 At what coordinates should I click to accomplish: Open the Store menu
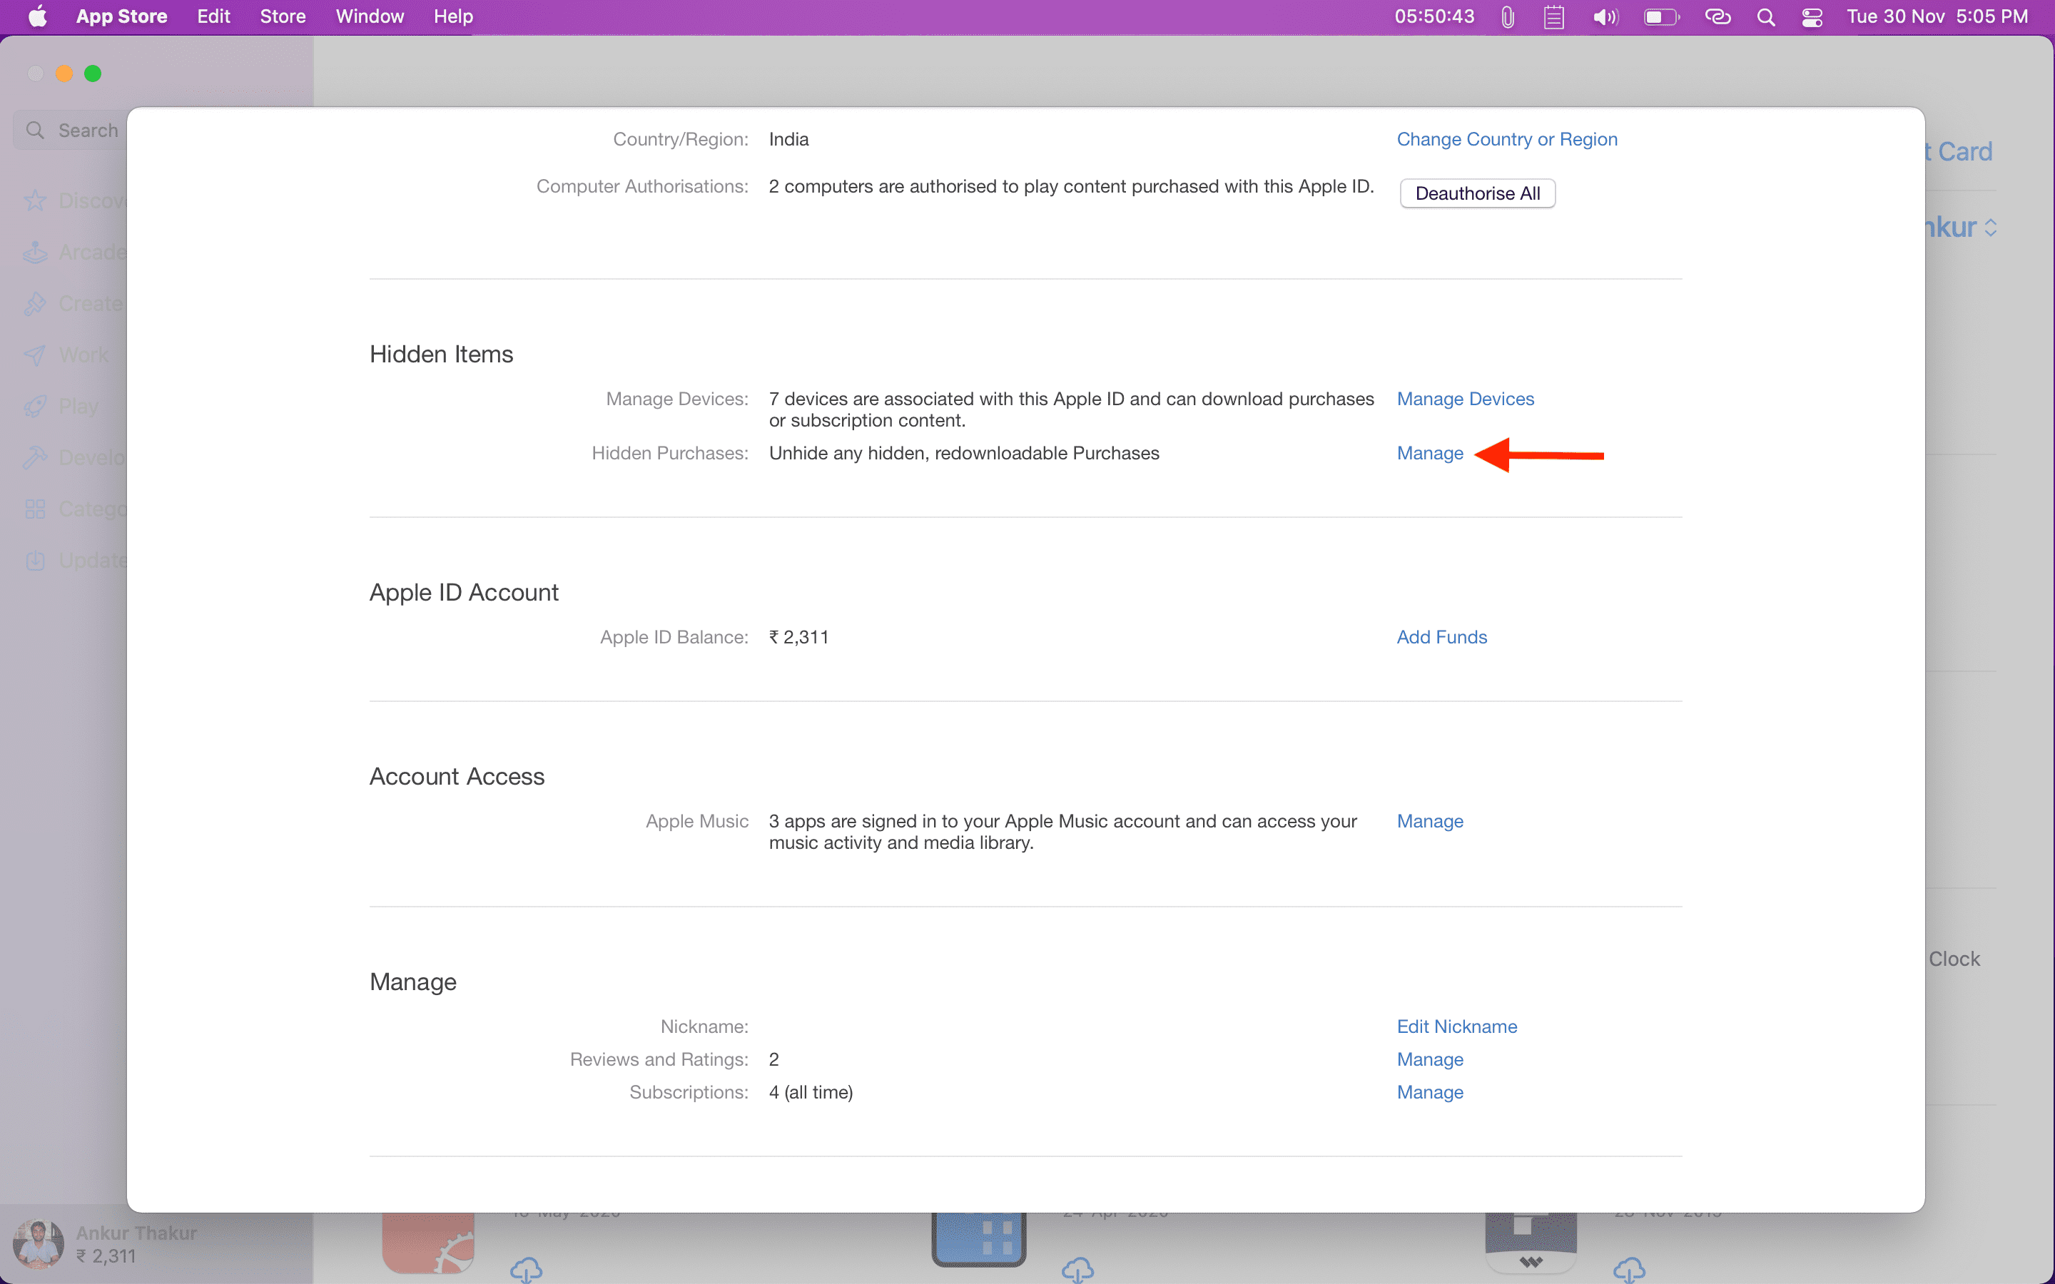coord(283,16)
